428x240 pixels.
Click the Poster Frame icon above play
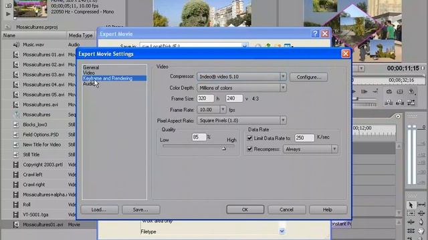[8, 5]
